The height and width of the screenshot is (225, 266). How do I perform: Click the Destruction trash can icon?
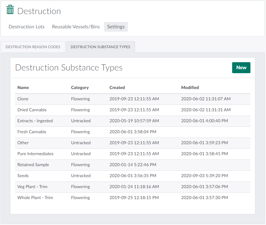(x=10, y=10)
